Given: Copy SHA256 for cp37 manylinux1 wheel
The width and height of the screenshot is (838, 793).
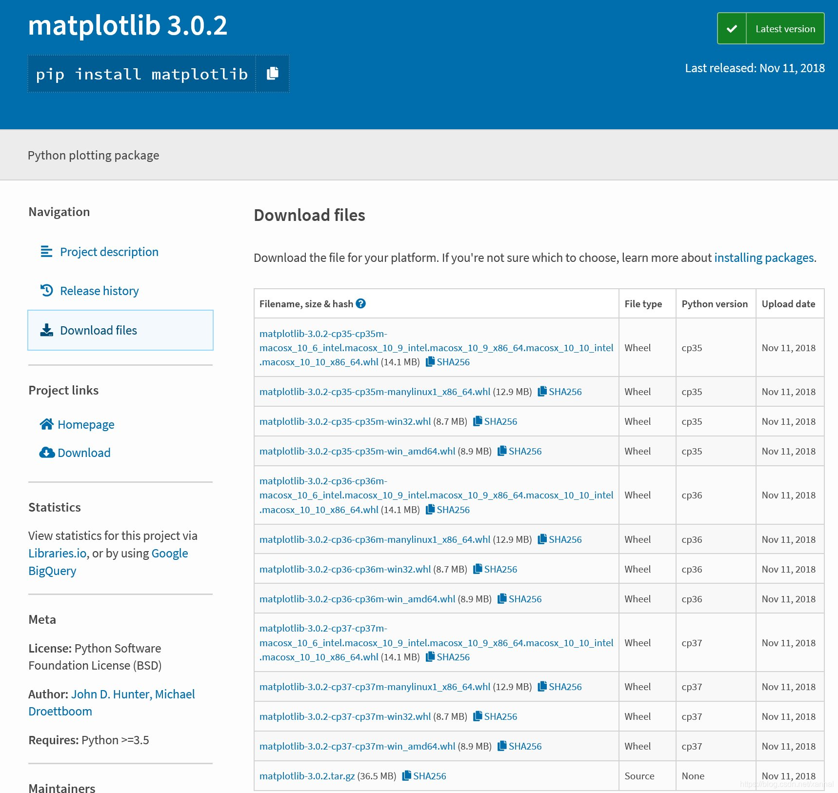Looking at the screenshot, I should (560, 687).
